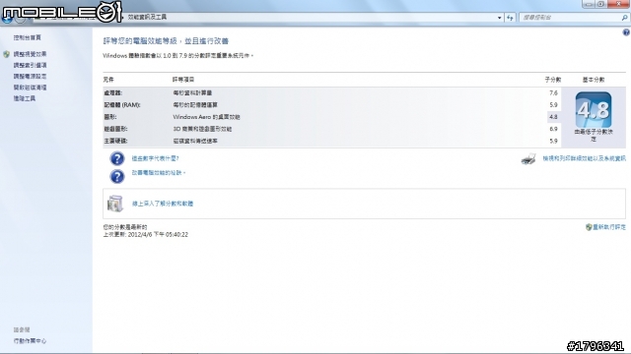Open the help question mark icon
631x354 pixels.
(626, 32)
